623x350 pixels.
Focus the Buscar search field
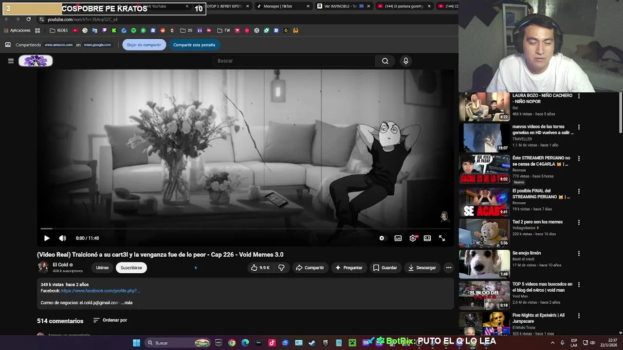tap(294, 61)
